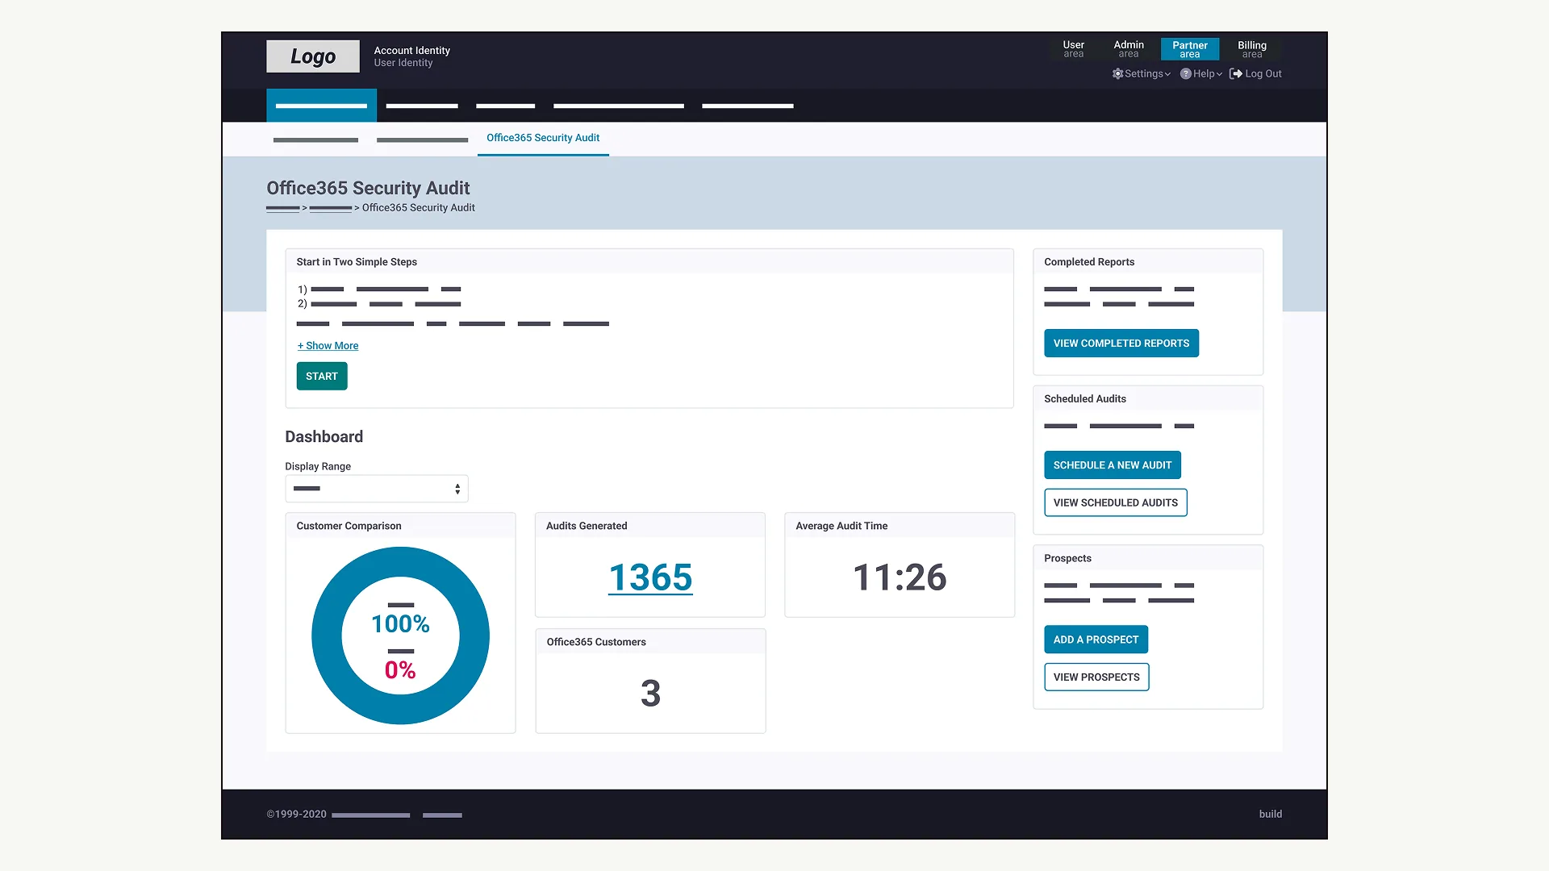Click the 100% value in donut chart
Viewport: 1549px width, 871px height.
pyautogui.click(x=400, y=623)
